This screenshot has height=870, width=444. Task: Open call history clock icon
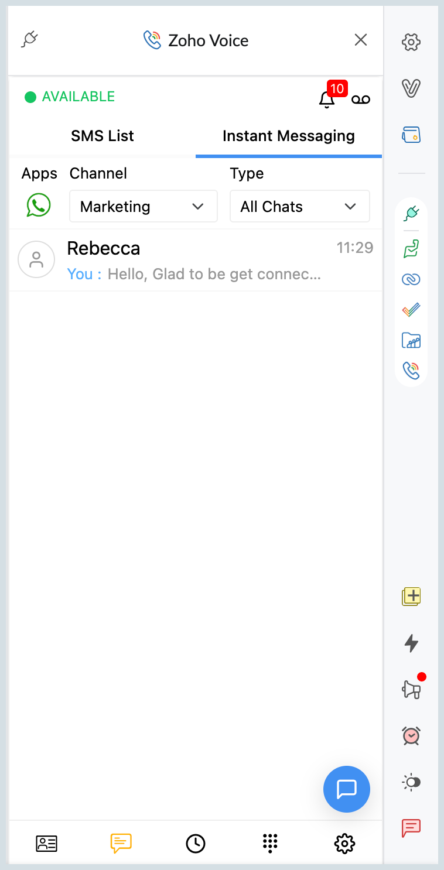(x=196, y=843)
